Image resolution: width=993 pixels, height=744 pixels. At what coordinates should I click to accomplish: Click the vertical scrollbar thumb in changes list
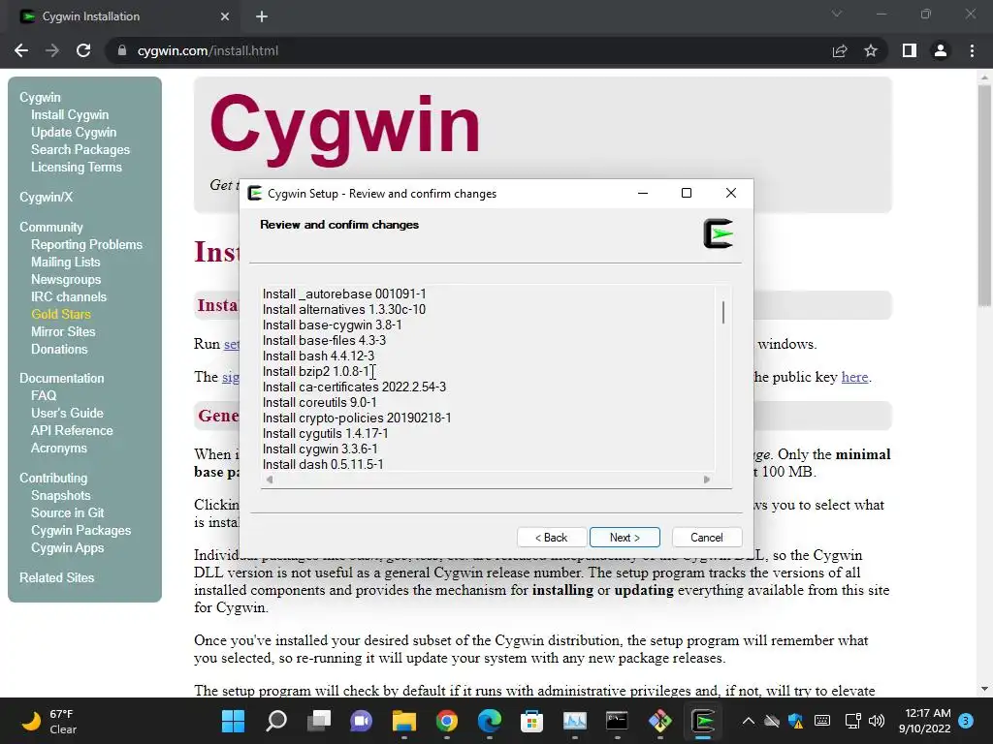click(723, 313)
